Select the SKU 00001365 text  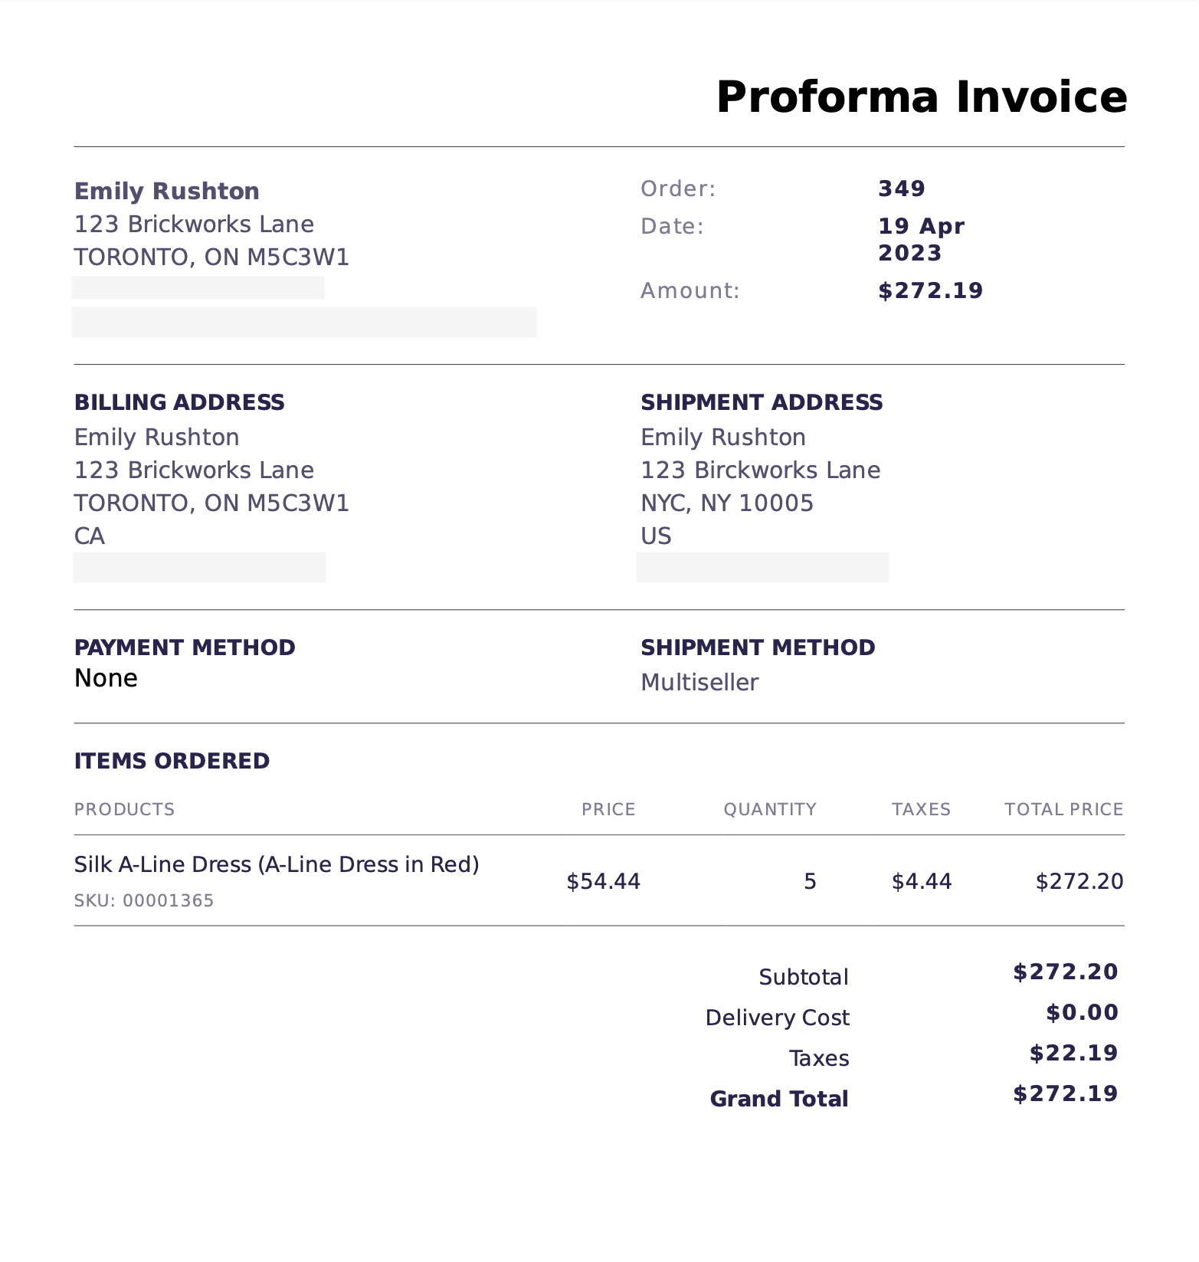[x=143, y=900]
